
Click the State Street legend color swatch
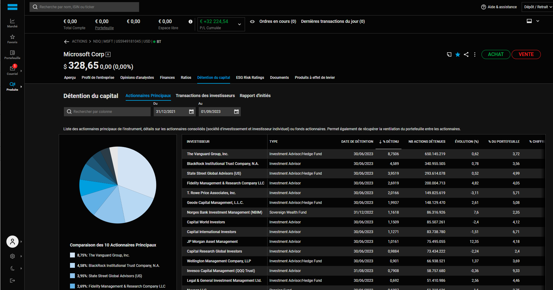tap(72, 276)
